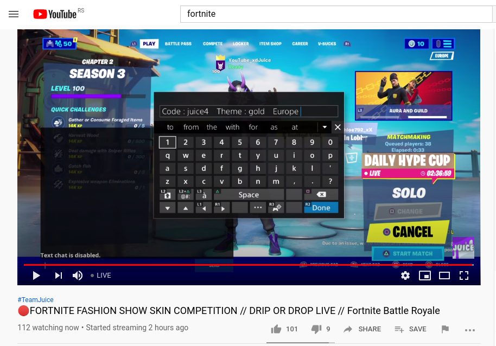The width and height of the screenshot is (496, 346).
Task: Report the video using flag icon
Action: pyautogui.click(x=445, y=329)
